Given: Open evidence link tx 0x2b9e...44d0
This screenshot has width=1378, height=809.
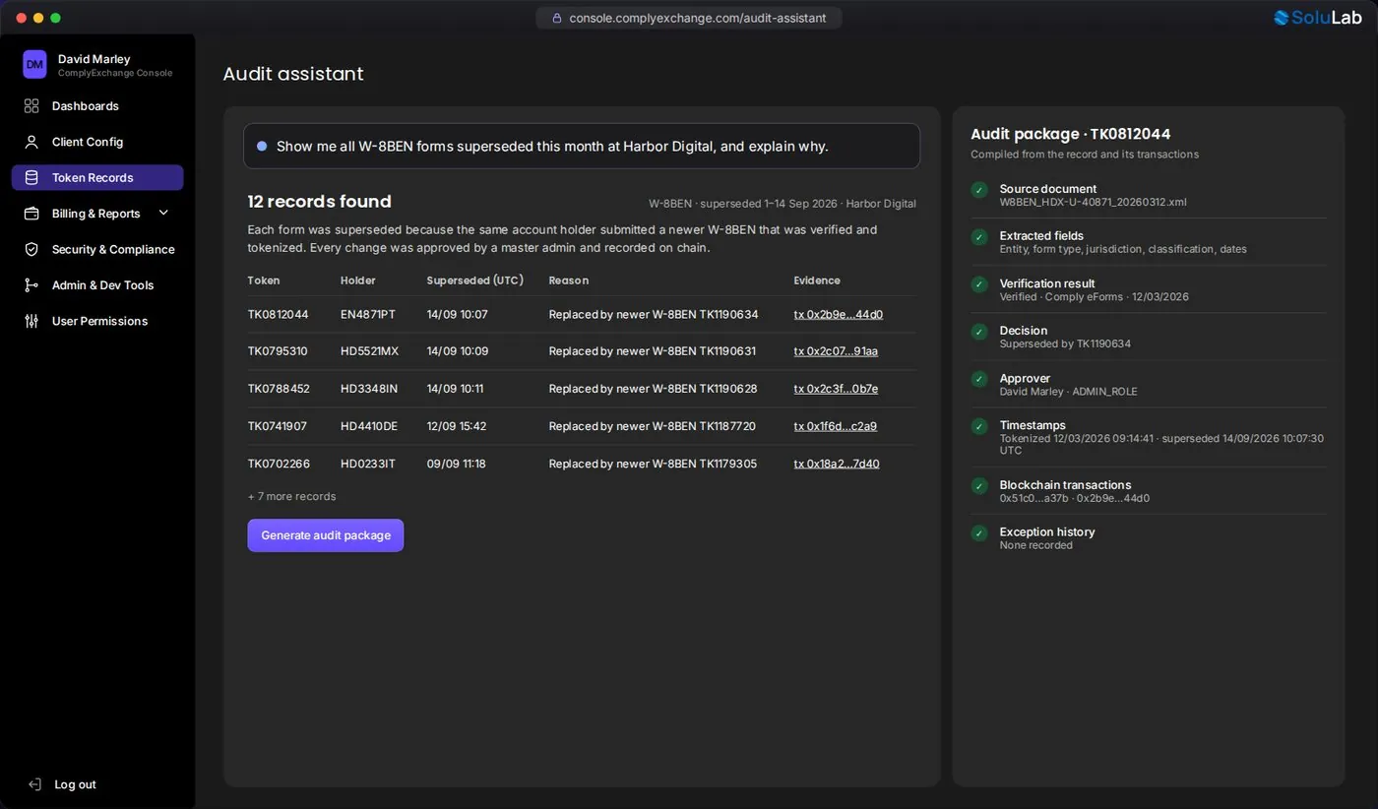Looking at the screenshot, I should [x=838, y=315].
